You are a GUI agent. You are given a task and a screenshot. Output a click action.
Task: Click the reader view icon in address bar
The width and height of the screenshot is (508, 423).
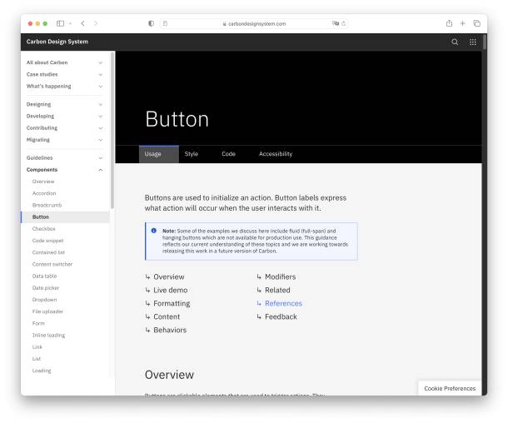coord(165,23)
